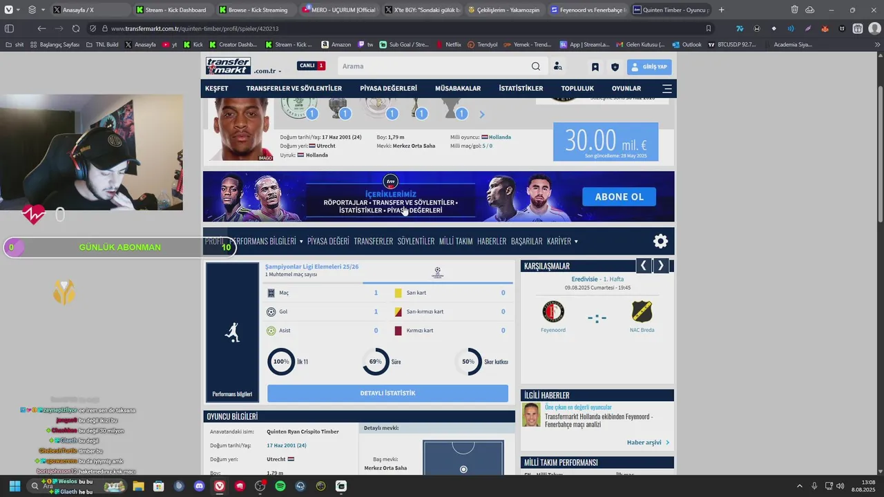884x497 pixels.
Task: Click the bookmark icon in site header
Action: pyautogui.click(x=595, y=67)
